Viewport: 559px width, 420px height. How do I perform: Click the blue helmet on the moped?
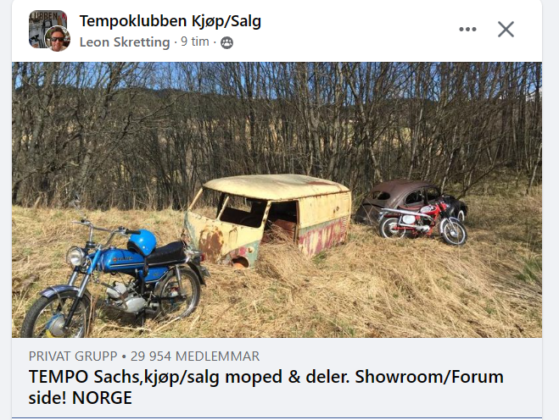click(143, 242)
